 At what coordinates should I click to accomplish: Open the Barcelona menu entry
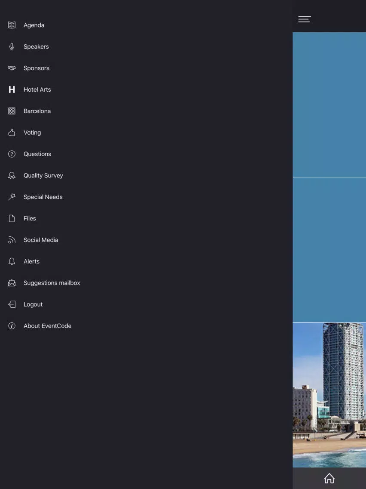tap(37, 111)
